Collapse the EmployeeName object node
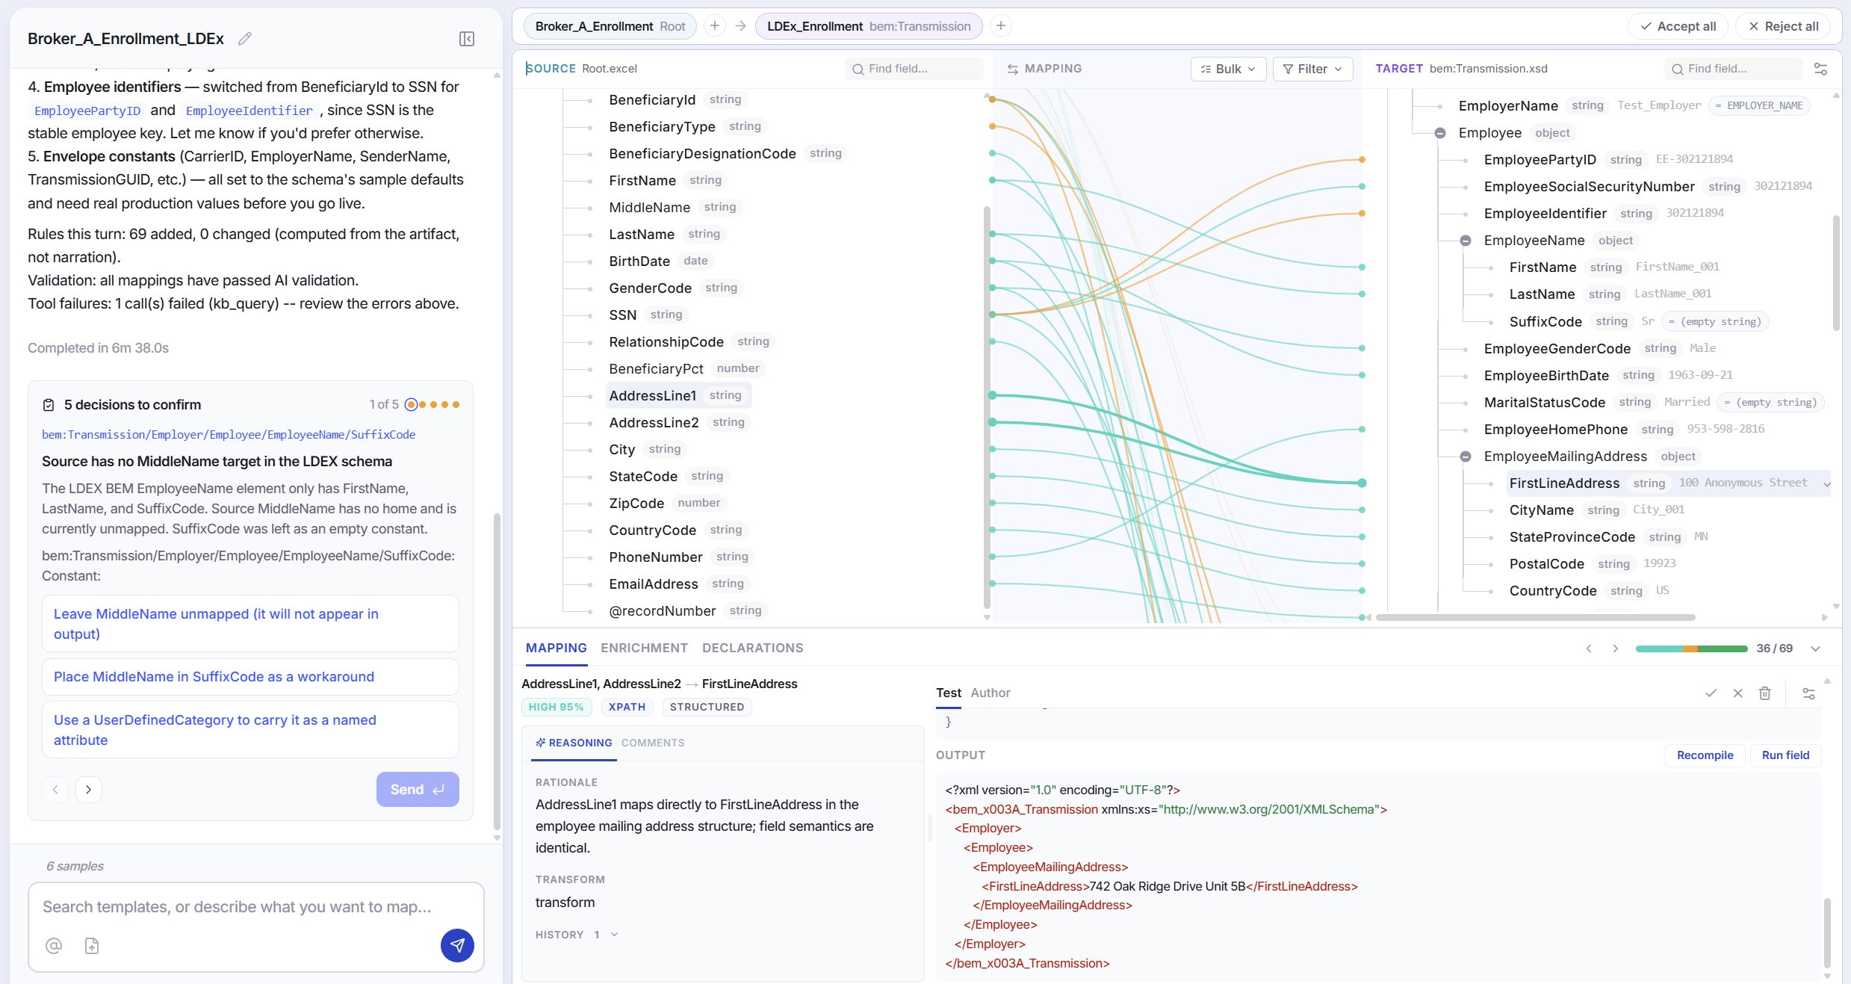Image resolution: width=1851 pixels, height=984 pixels. coord(1465,241)
